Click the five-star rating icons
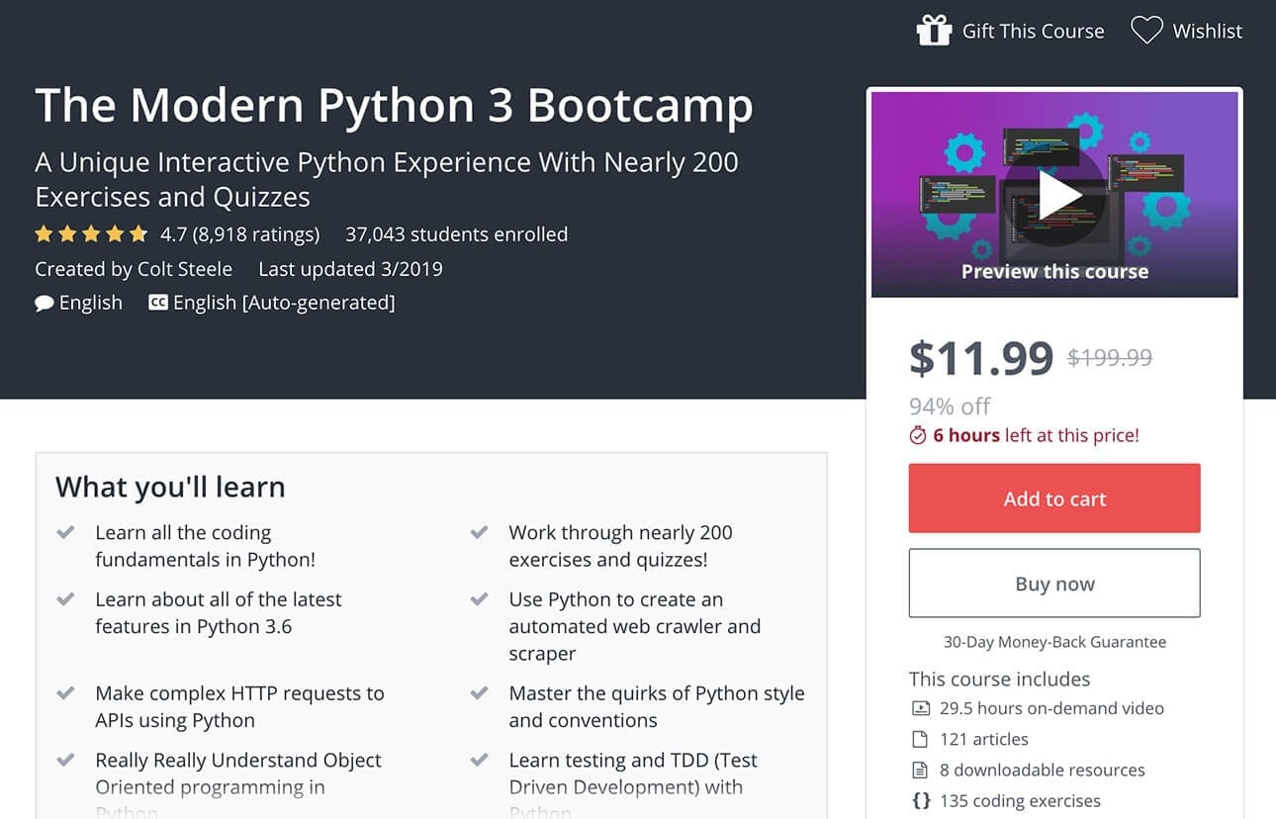The image size is (1276, 819). pyautogui.click(x=91, y=234)
